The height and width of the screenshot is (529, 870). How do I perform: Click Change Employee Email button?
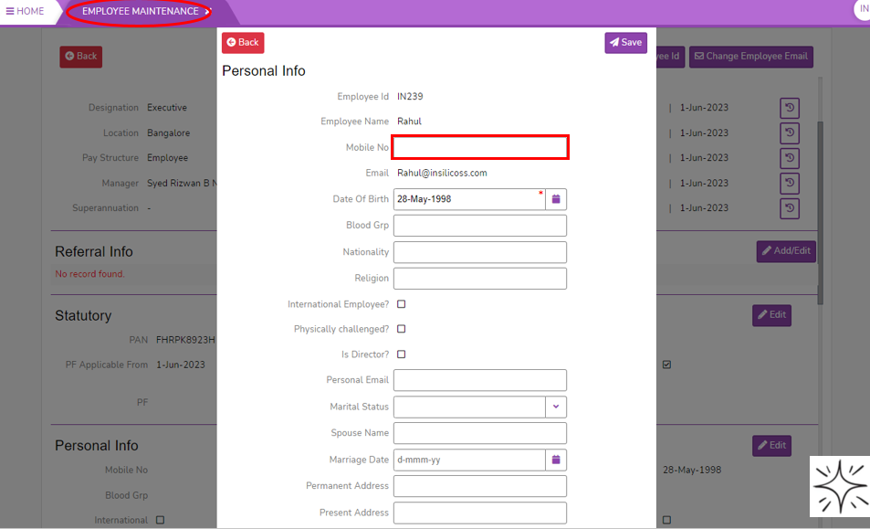click(x=750, y=57)
